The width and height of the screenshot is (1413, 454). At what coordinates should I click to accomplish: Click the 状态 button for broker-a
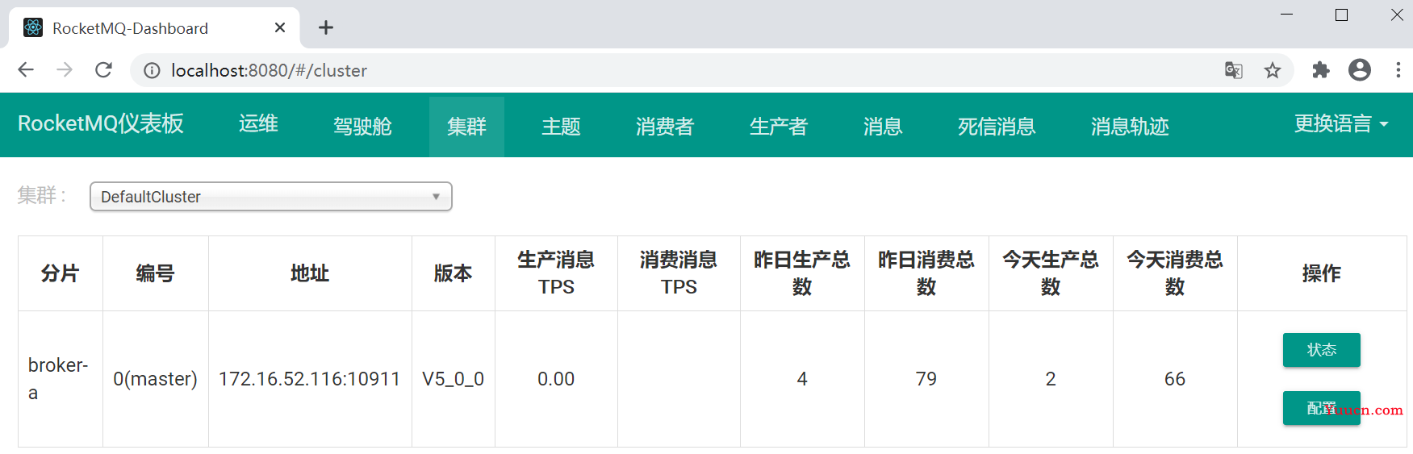point(1322,350)
